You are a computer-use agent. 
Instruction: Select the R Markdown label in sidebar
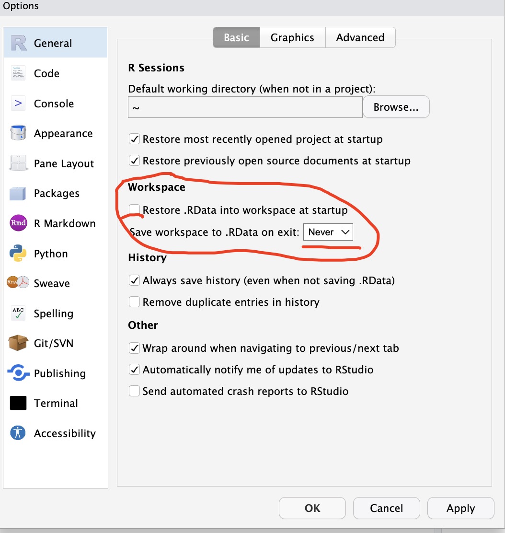click(65, 224)
